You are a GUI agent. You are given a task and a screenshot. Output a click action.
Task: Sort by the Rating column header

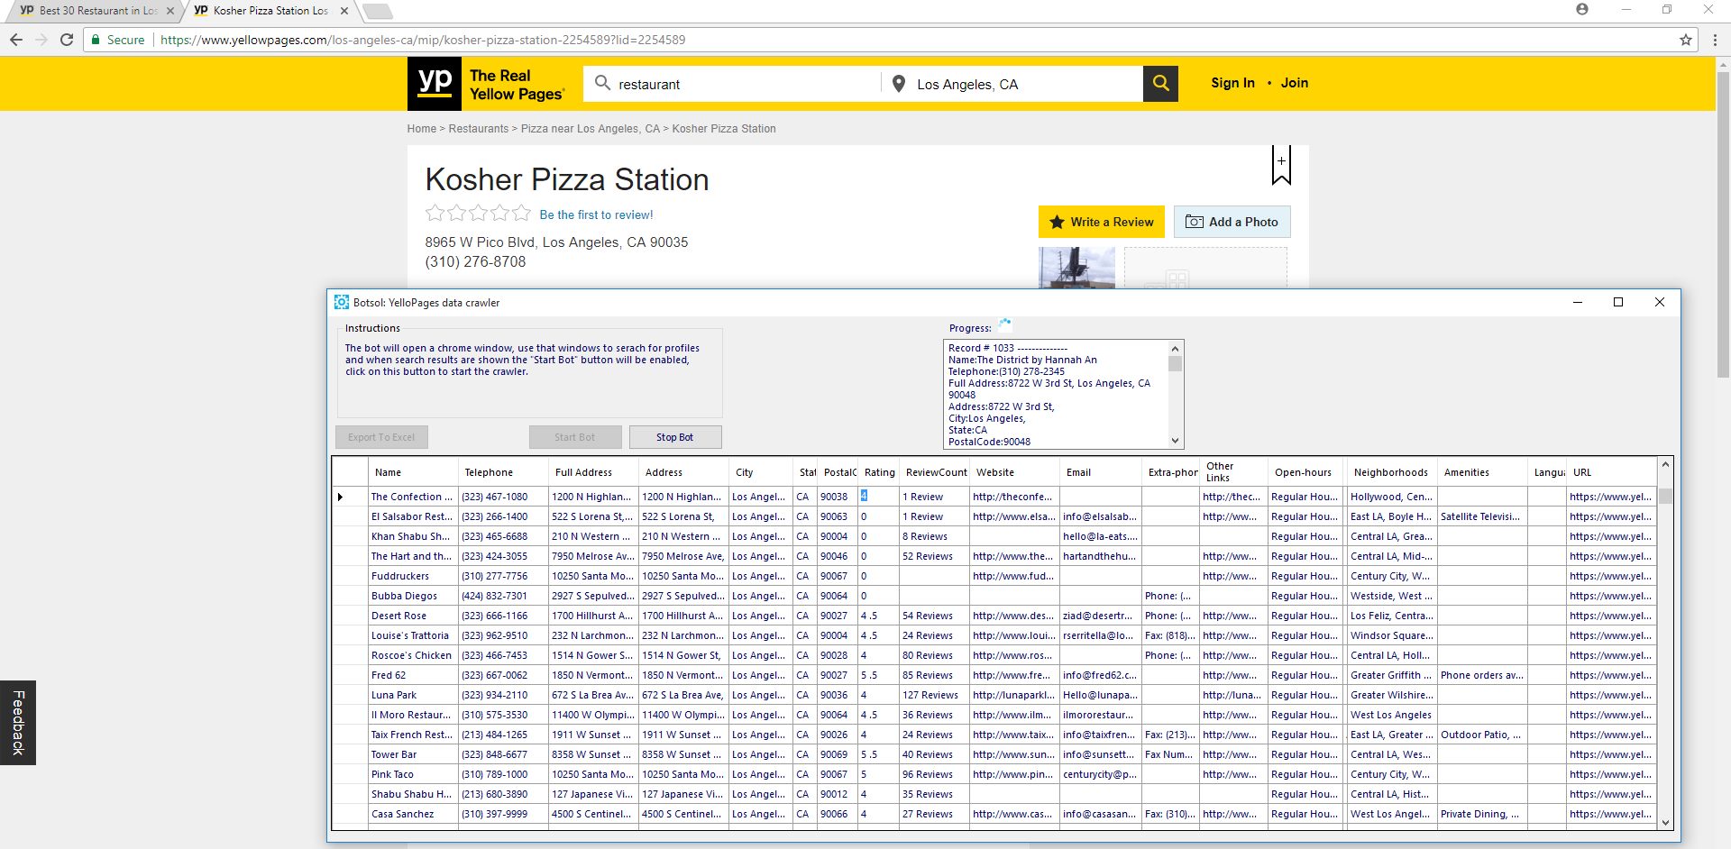point(879,472)
